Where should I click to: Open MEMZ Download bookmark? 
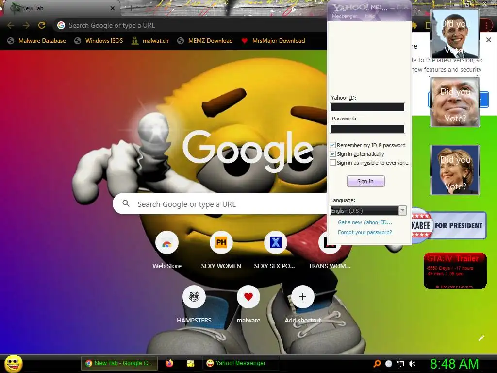pos(205,41)
